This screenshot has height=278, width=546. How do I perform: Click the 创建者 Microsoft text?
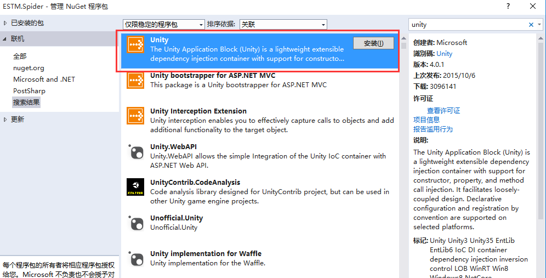pyautogui.click(x=440, y=43)
